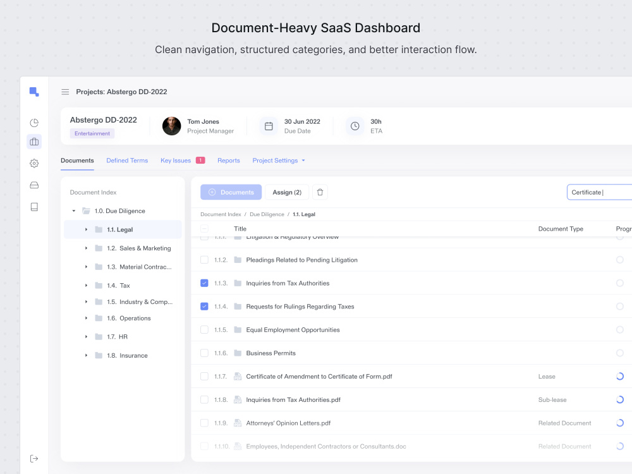This screenshot has width=632, height=474.
Task: Select the briefcase projects sidebar icon
Action: click(34, 142)
